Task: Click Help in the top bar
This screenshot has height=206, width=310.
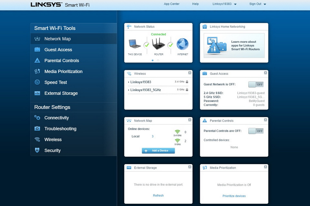Action: coord(195,4)
